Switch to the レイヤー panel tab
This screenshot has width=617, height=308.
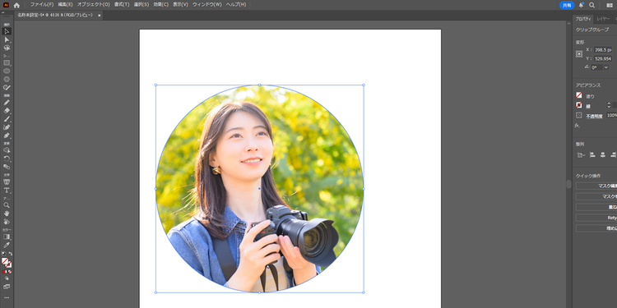pyautogui.click(x=603, y=19)
